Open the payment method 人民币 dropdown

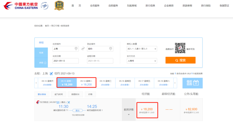(142, 61)
